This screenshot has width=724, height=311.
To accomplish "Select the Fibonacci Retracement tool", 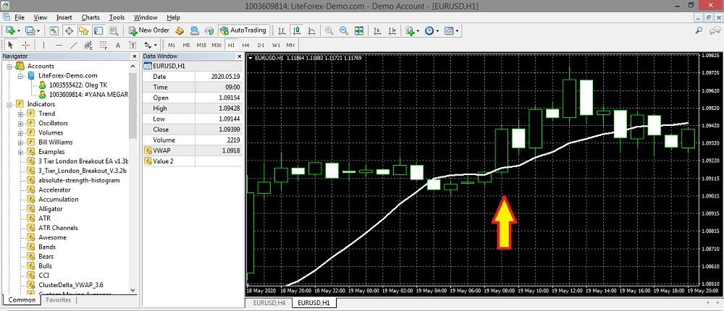I will pos(103,46).
